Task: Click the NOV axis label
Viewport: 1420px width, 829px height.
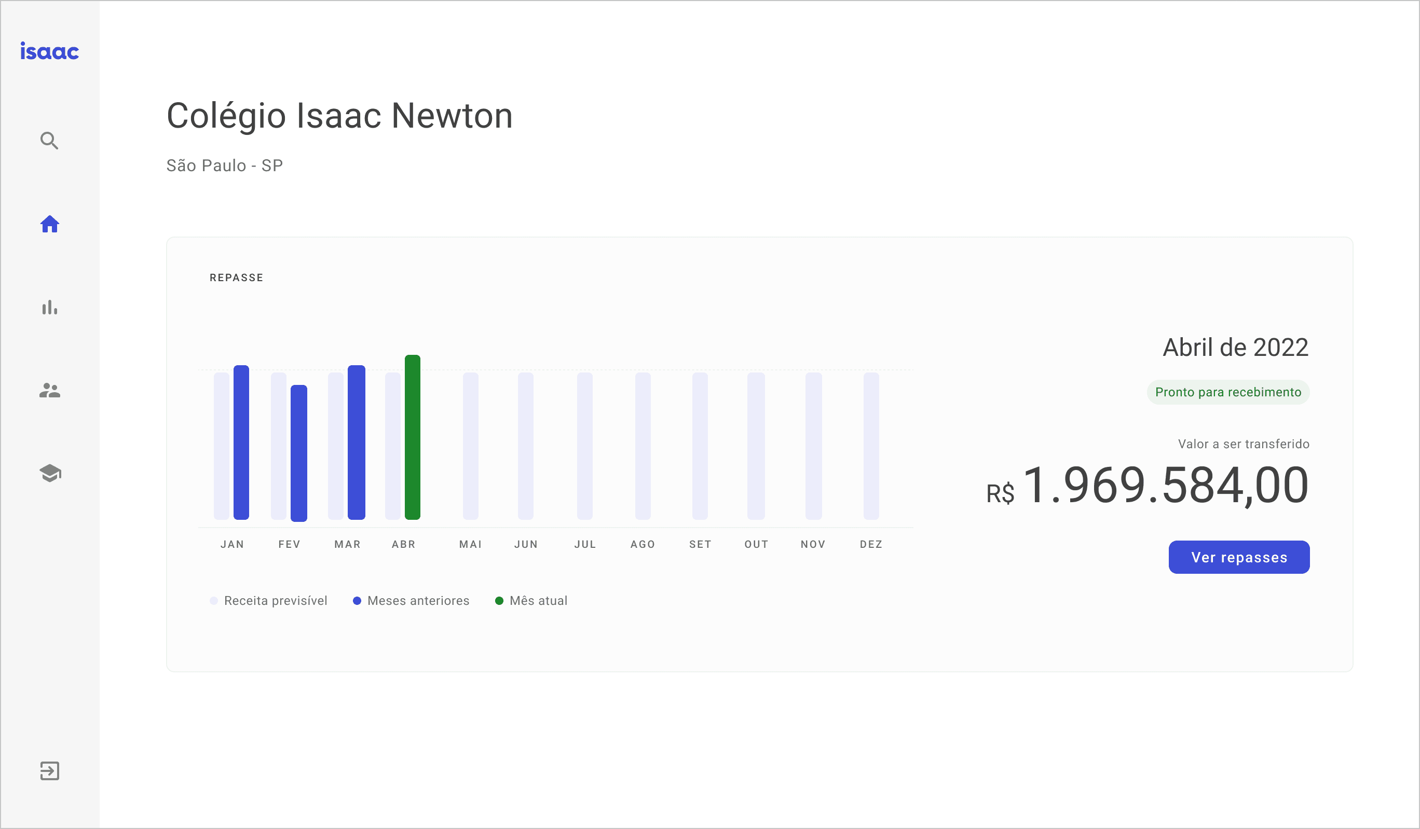Action: (813, 545)
